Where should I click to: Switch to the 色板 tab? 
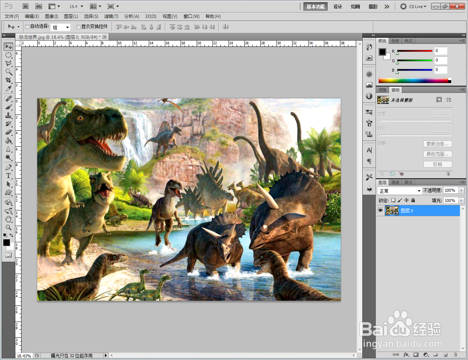[395, 41]
